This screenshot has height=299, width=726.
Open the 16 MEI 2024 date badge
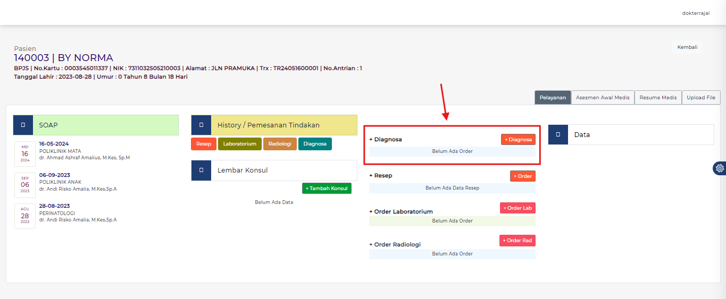coord(25,154)
